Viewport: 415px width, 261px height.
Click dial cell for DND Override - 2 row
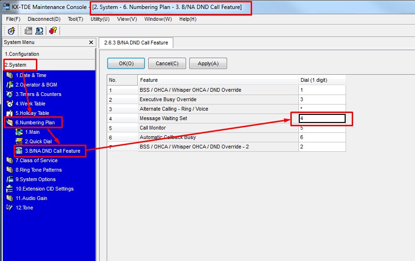pos(322,147)
